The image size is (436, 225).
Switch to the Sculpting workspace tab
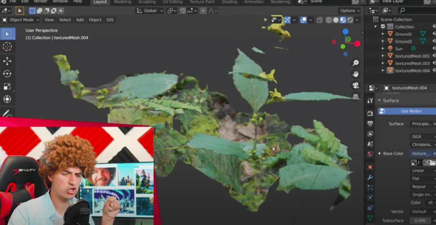147,2
